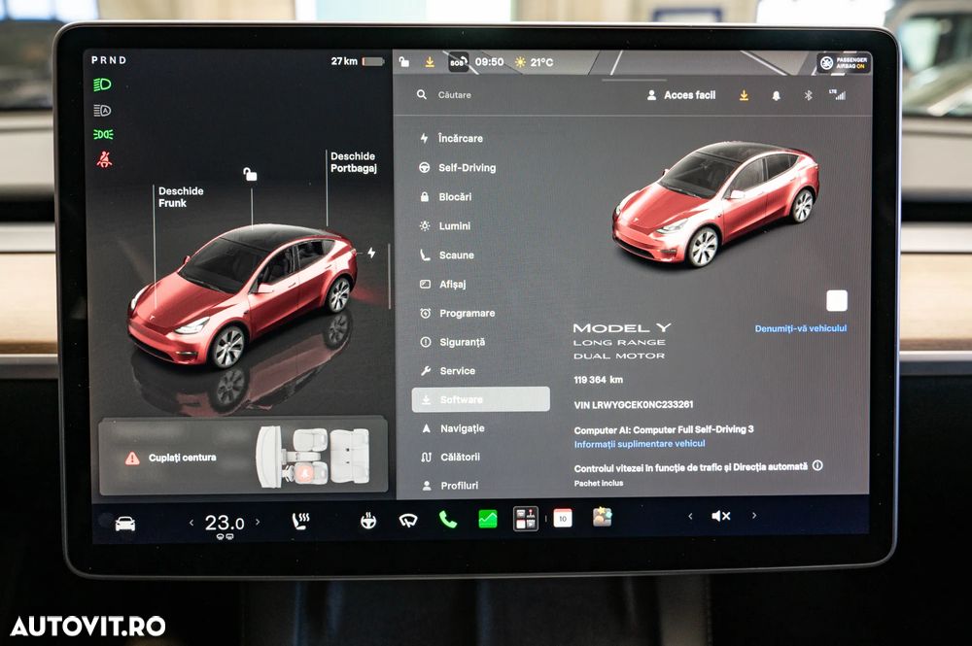This screenshot has width=972, height=646.
Task: Tap the seat occupancy diagram
Action: [x=314, y=457]
